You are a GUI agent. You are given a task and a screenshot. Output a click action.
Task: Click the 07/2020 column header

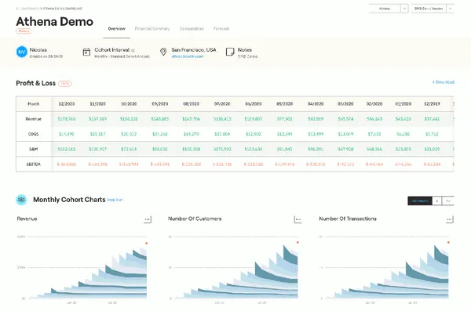(x=222, y=103)
